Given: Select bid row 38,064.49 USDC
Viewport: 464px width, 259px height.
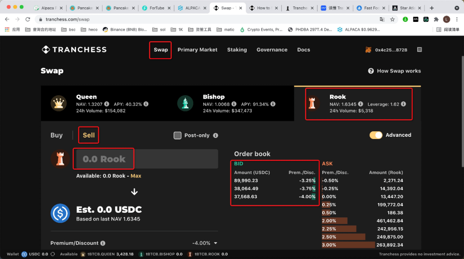Looking at the screenshot, I should [x=275, y=188].
